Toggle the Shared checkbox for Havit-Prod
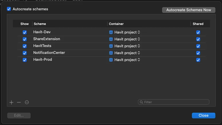222x125 pixels. click(198, 60)
